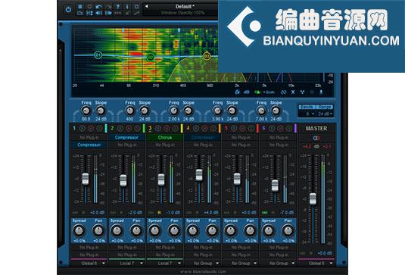The height and width of the screenshot is (275, 405).
Task: Click the mixer sliders icon in the toolbar
Action: (x=89, y=13)
